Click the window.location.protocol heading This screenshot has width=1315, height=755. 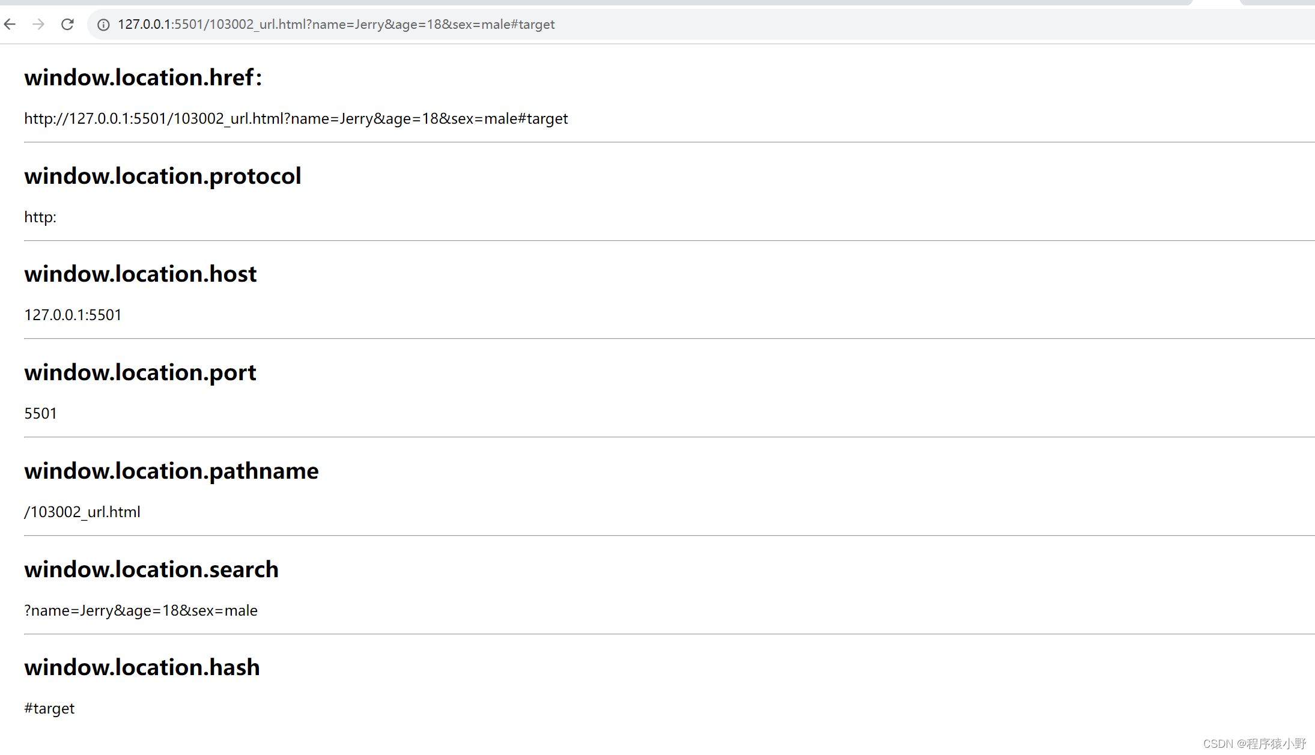click(x=162, y=176)
